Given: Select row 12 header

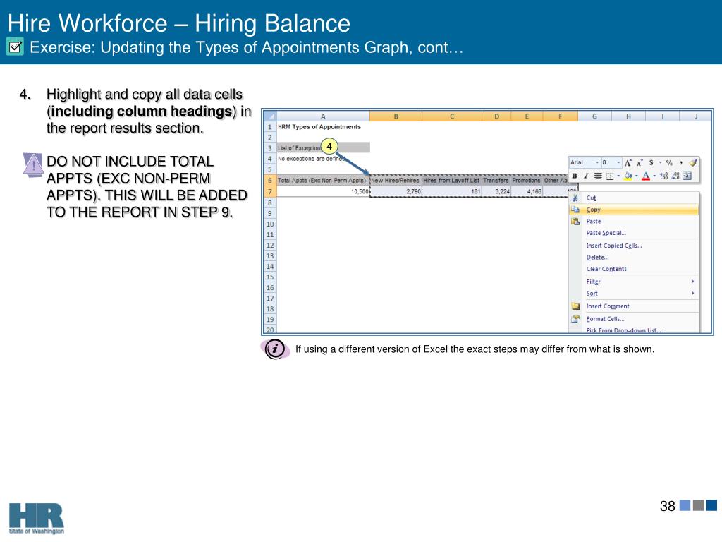Looking at the screenshot, I should point(270,245).
